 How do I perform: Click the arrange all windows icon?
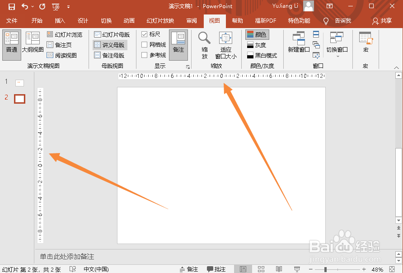316,34
